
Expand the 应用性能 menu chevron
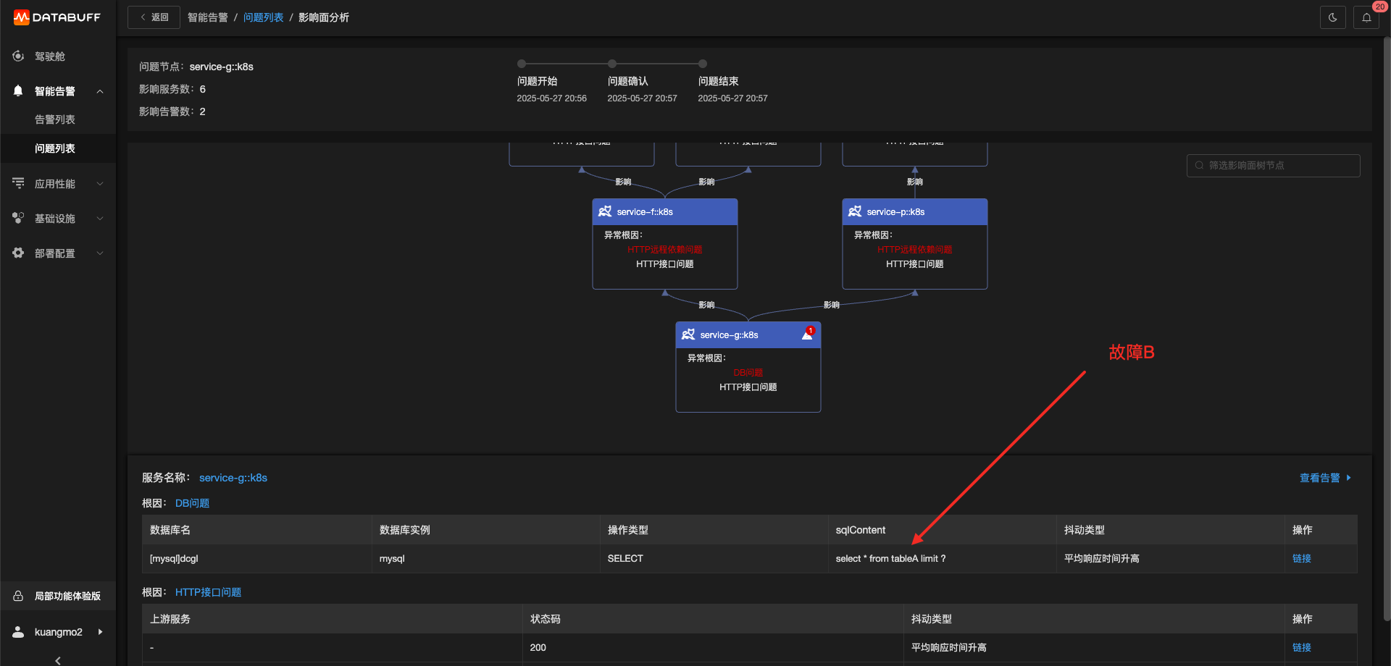100,184
